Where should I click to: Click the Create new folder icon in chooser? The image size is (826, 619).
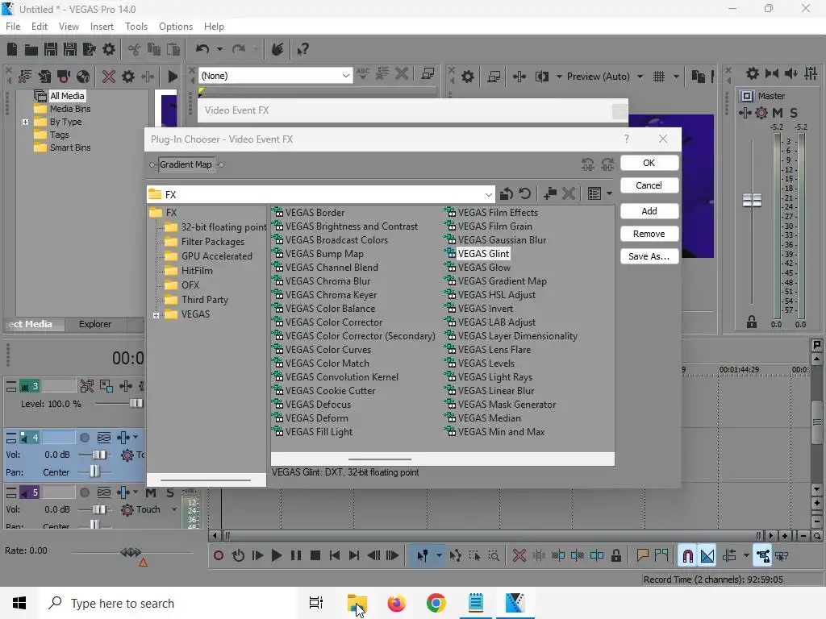550,193
